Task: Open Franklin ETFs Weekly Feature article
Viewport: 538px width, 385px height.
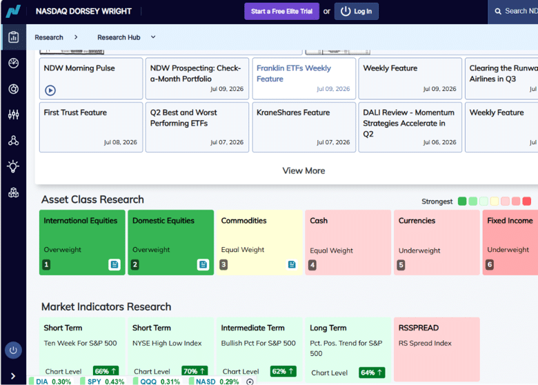Action: [x=304, y=79]
